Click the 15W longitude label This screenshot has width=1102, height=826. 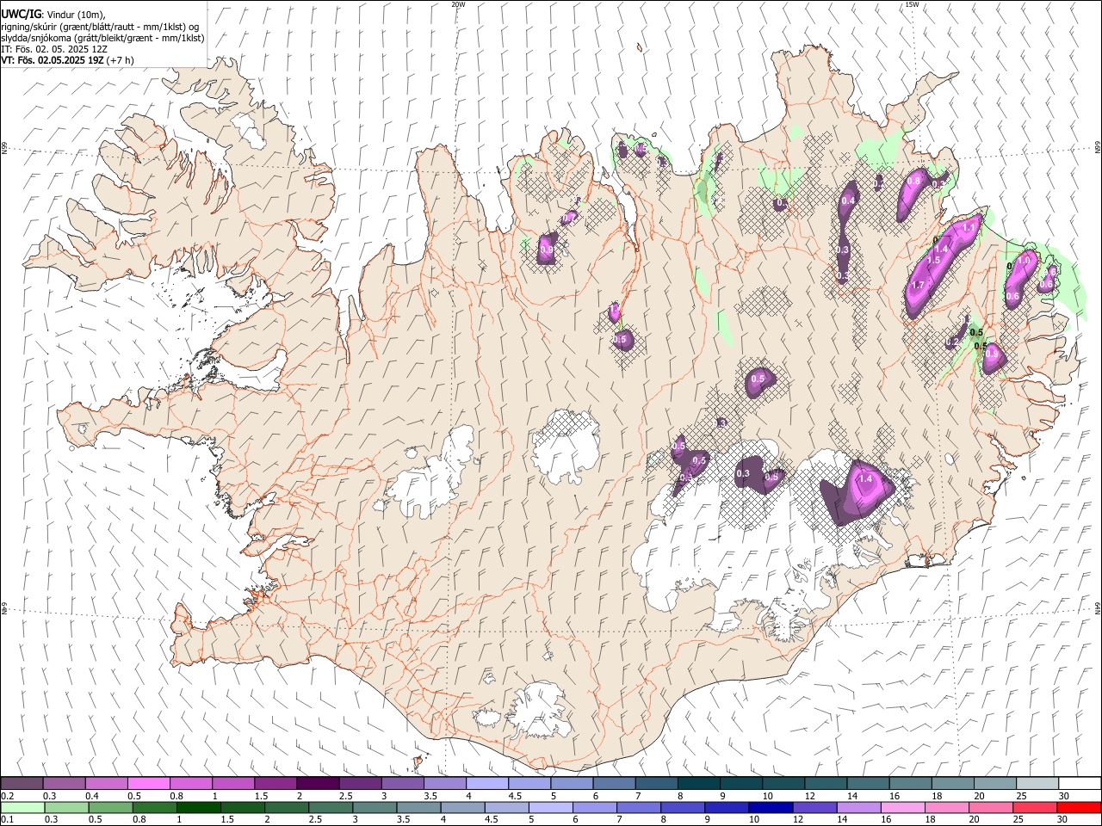912,4
